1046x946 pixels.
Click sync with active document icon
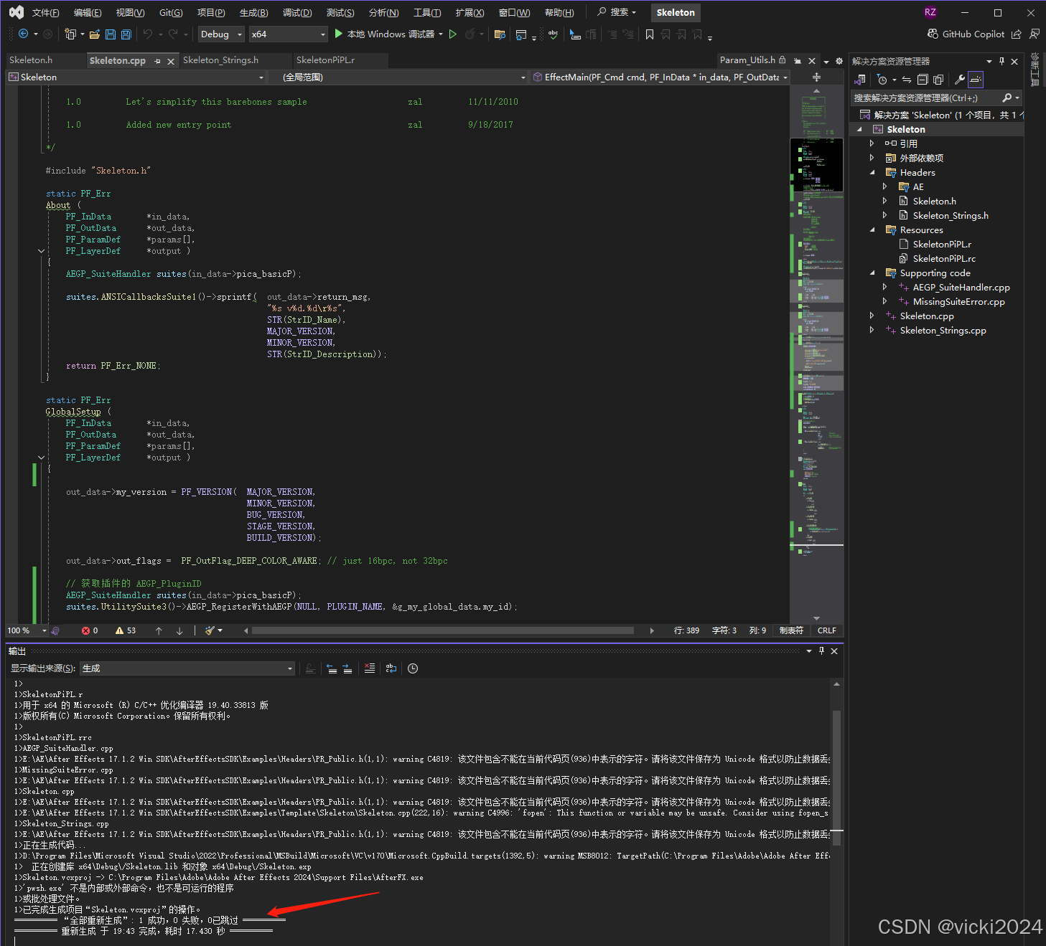(x=907, y=80)
